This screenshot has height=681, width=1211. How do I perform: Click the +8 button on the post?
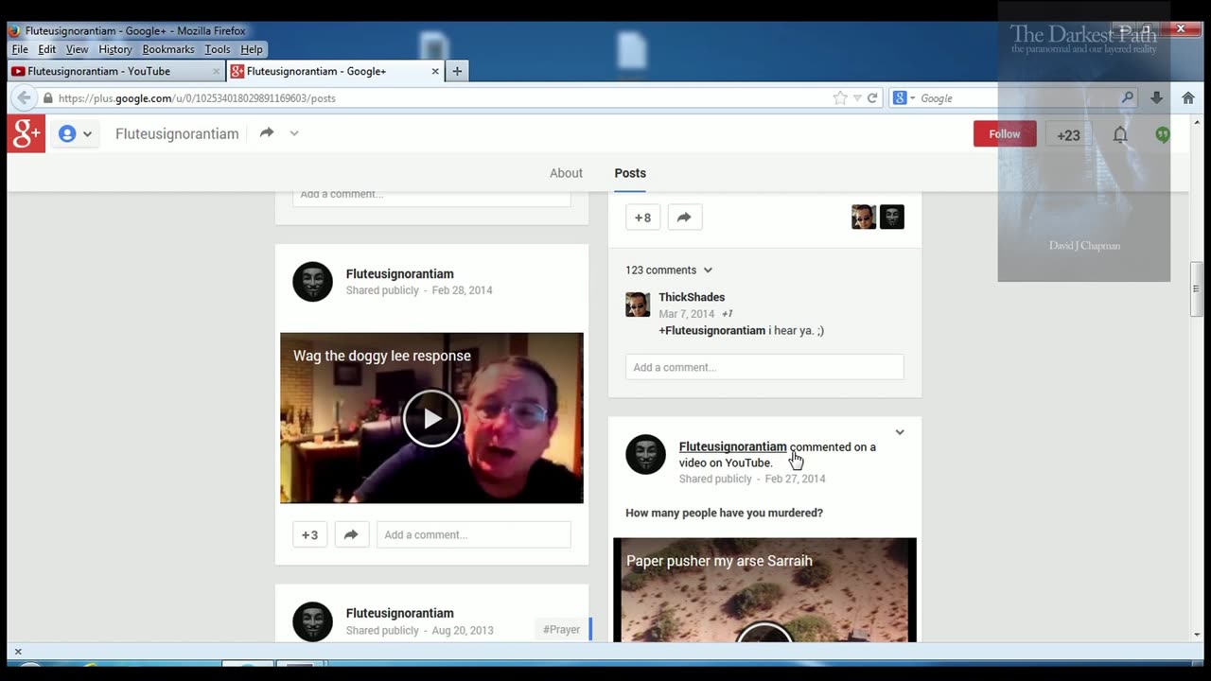click(642, 218)
